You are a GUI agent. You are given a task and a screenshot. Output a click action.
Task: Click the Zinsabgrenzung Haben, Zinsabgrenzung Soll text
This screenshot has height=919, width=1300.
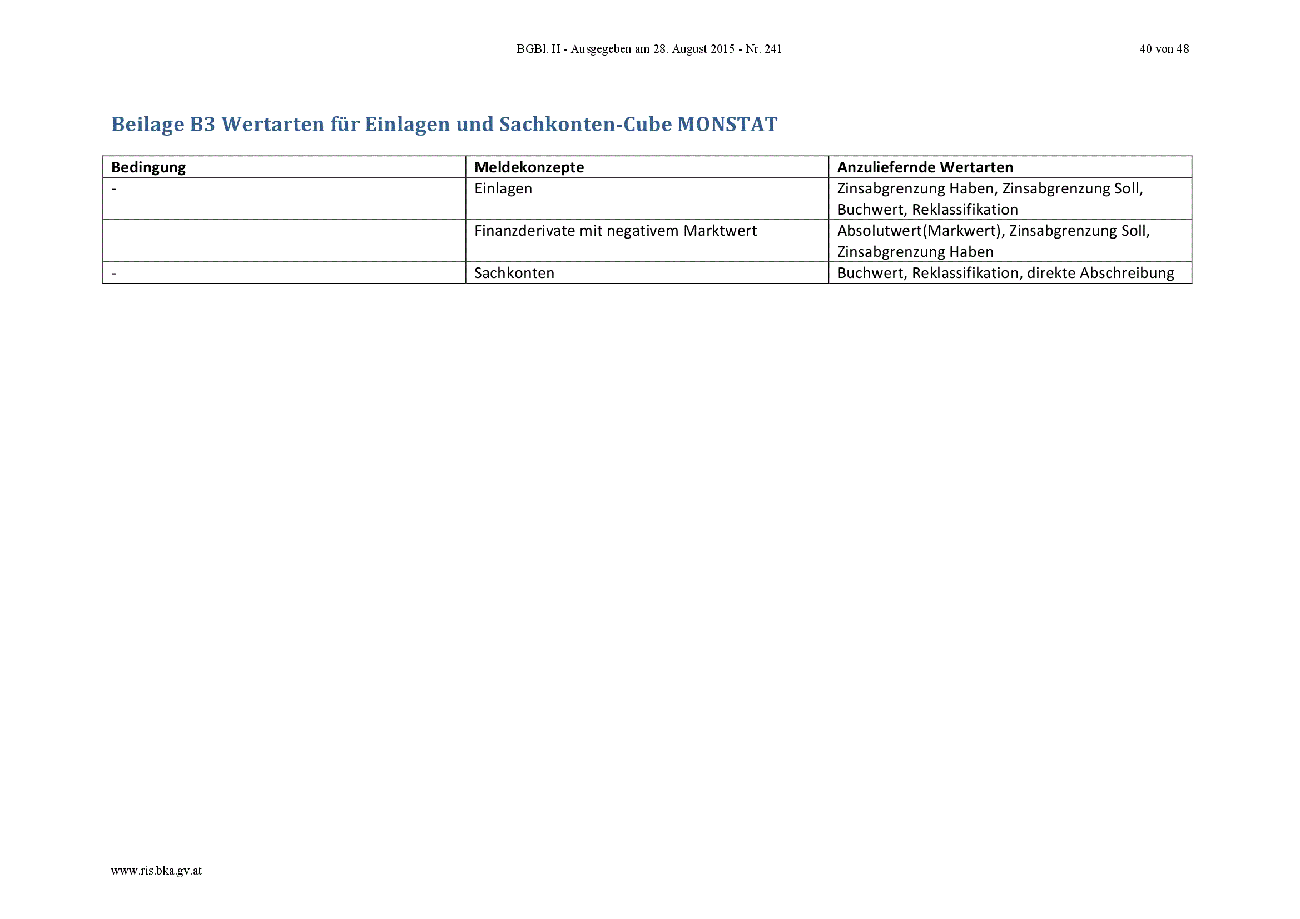990,188
